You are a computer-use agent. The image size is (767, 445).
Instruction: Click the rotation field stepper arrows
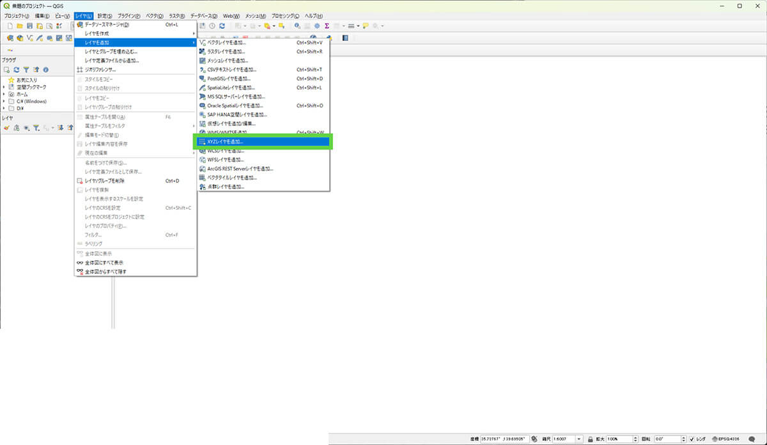pos(683,439)
